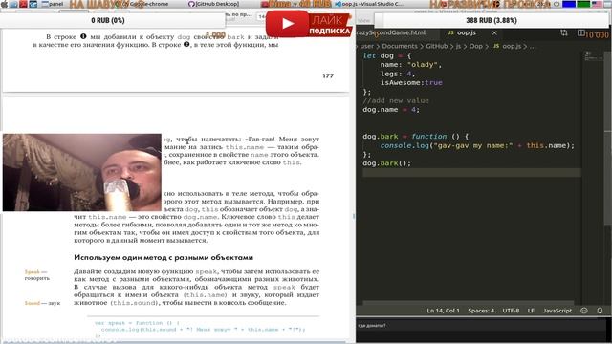612x344 pixels.
Task: Click the open changes compare icon
Action: (564, 33)
